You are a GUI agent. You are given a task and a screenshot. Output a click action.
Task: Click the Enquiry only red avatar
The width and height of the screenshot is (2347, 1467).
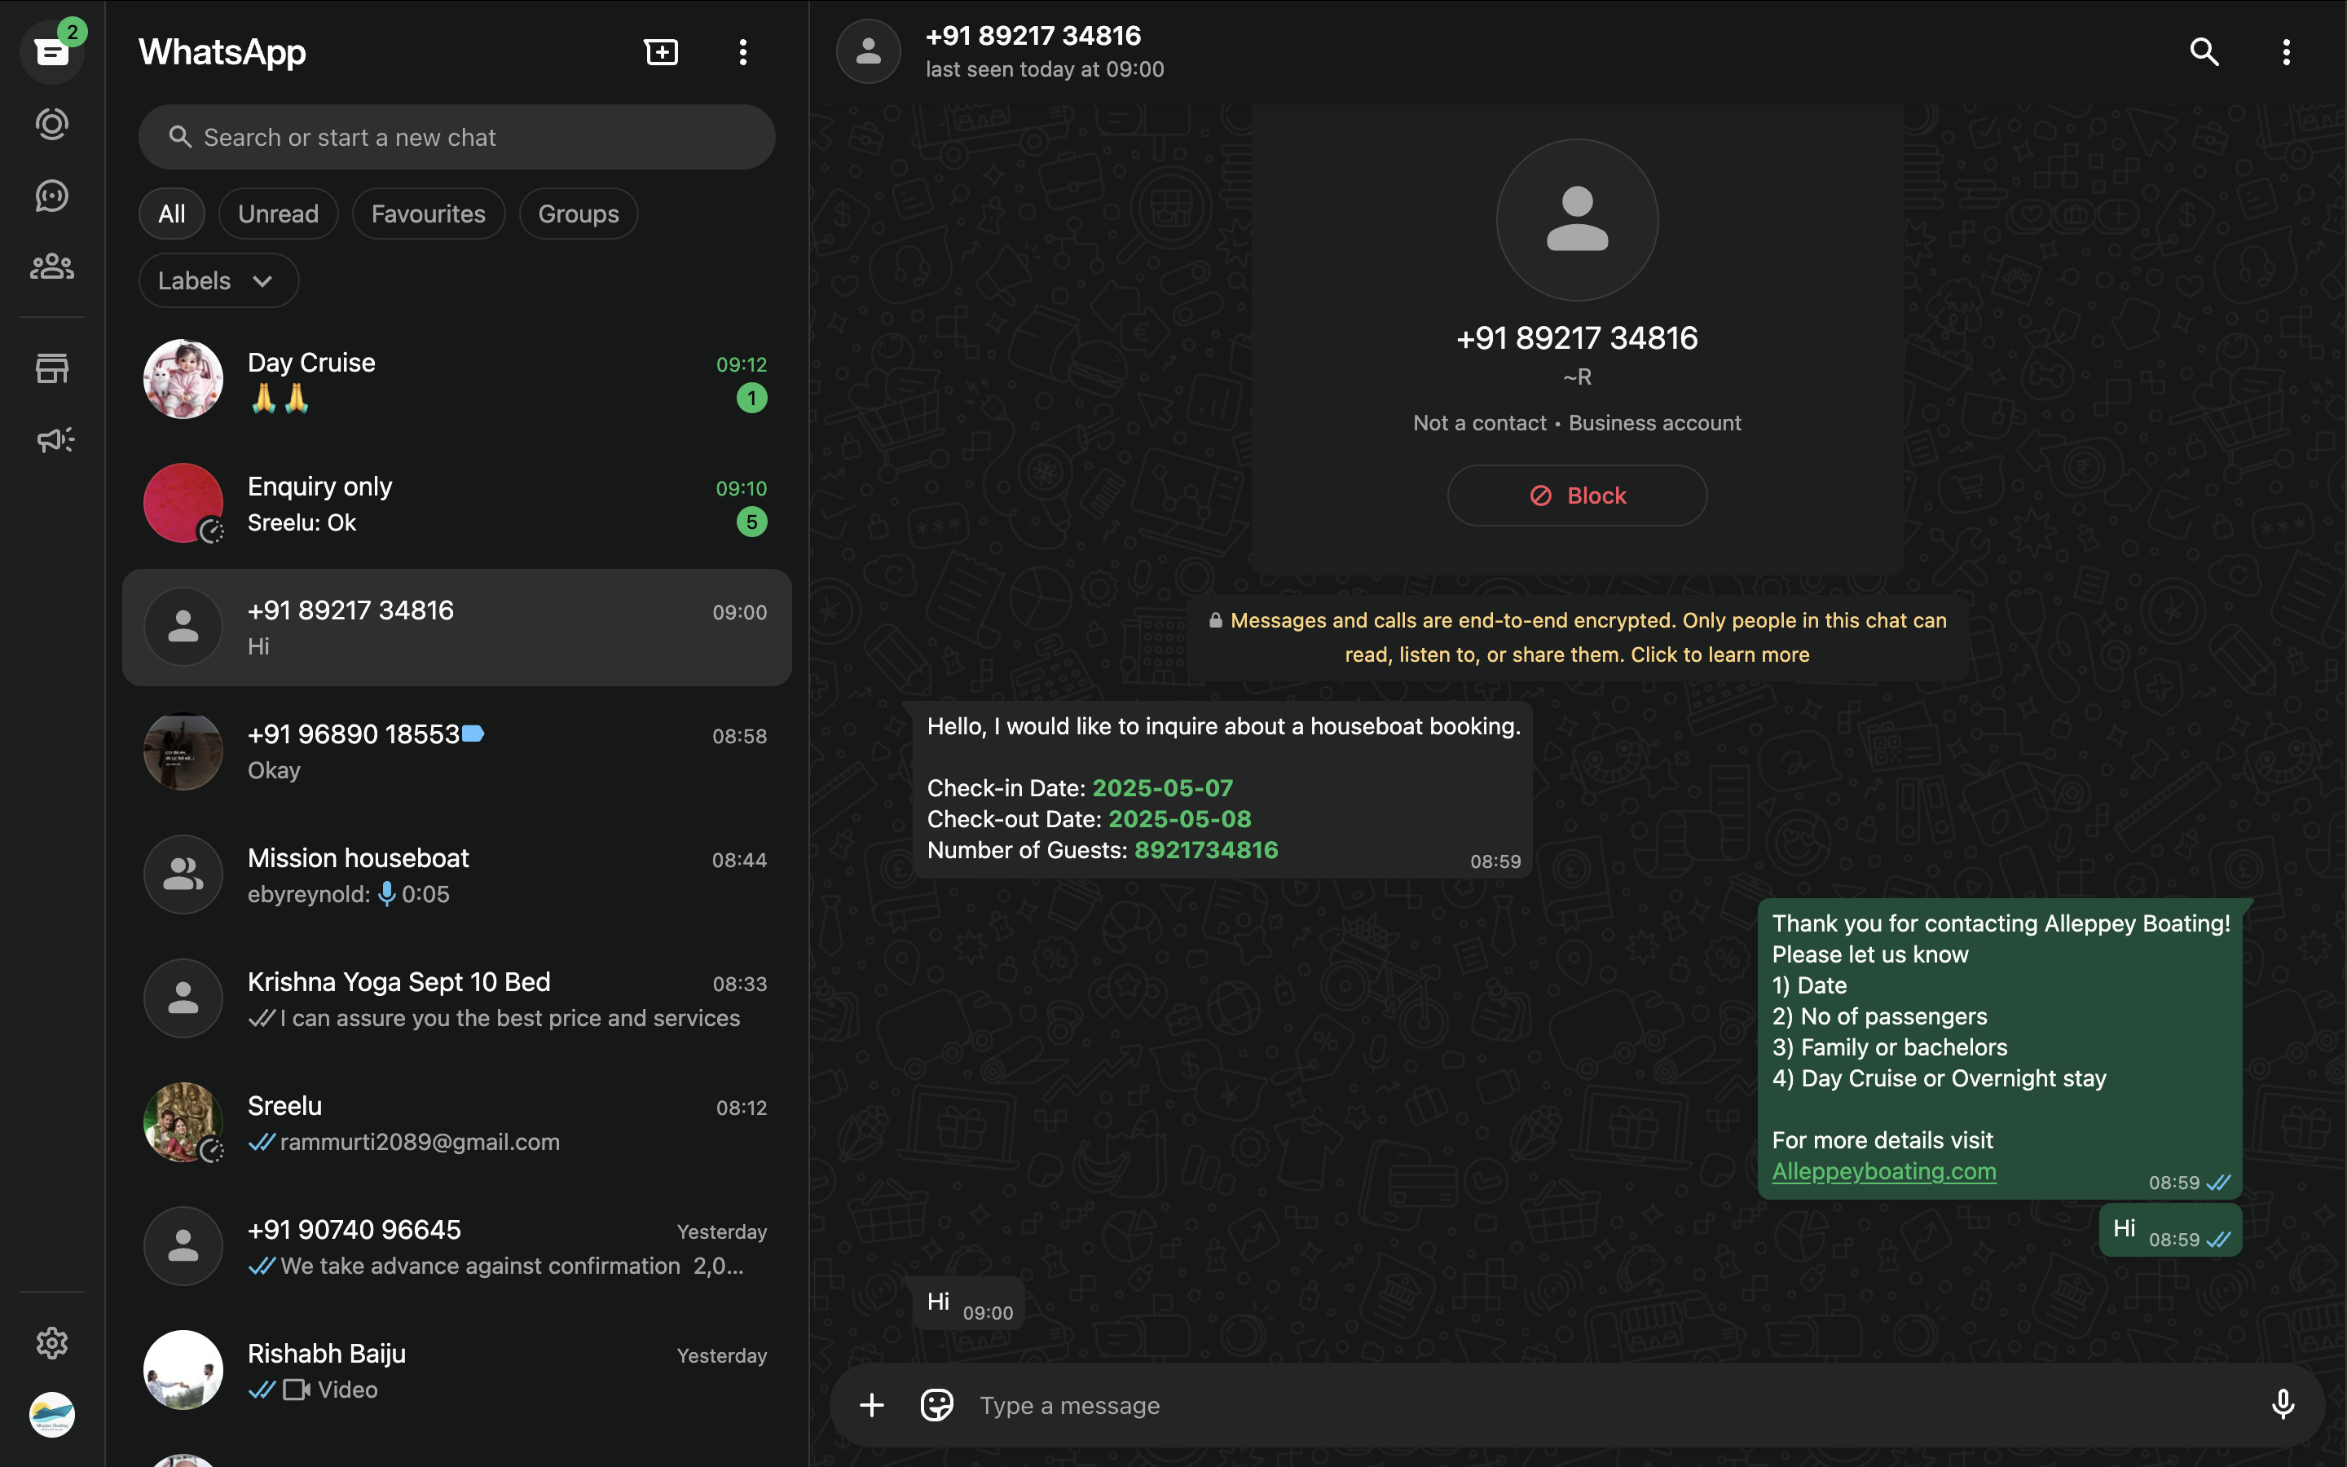point(183,503)
